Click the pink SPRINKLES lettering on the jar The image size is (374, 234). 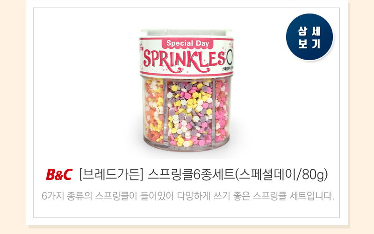(184, 60)
